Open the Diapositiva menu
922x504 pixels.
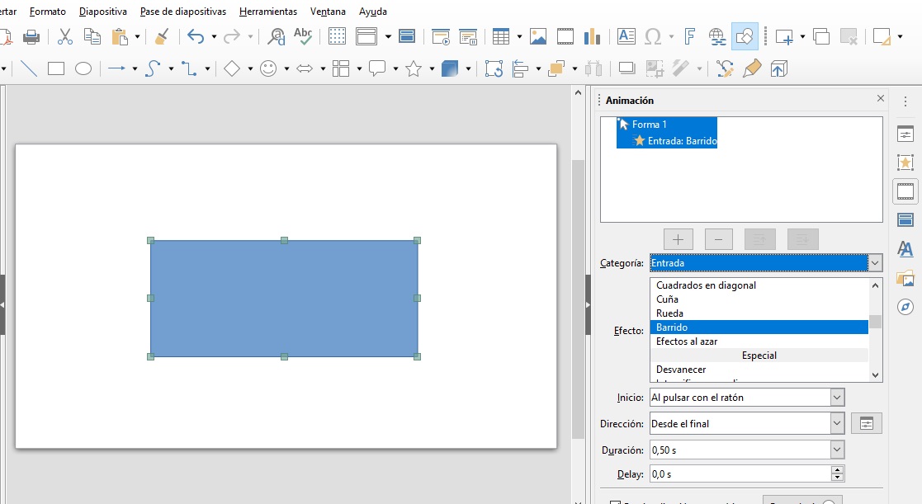103,12
